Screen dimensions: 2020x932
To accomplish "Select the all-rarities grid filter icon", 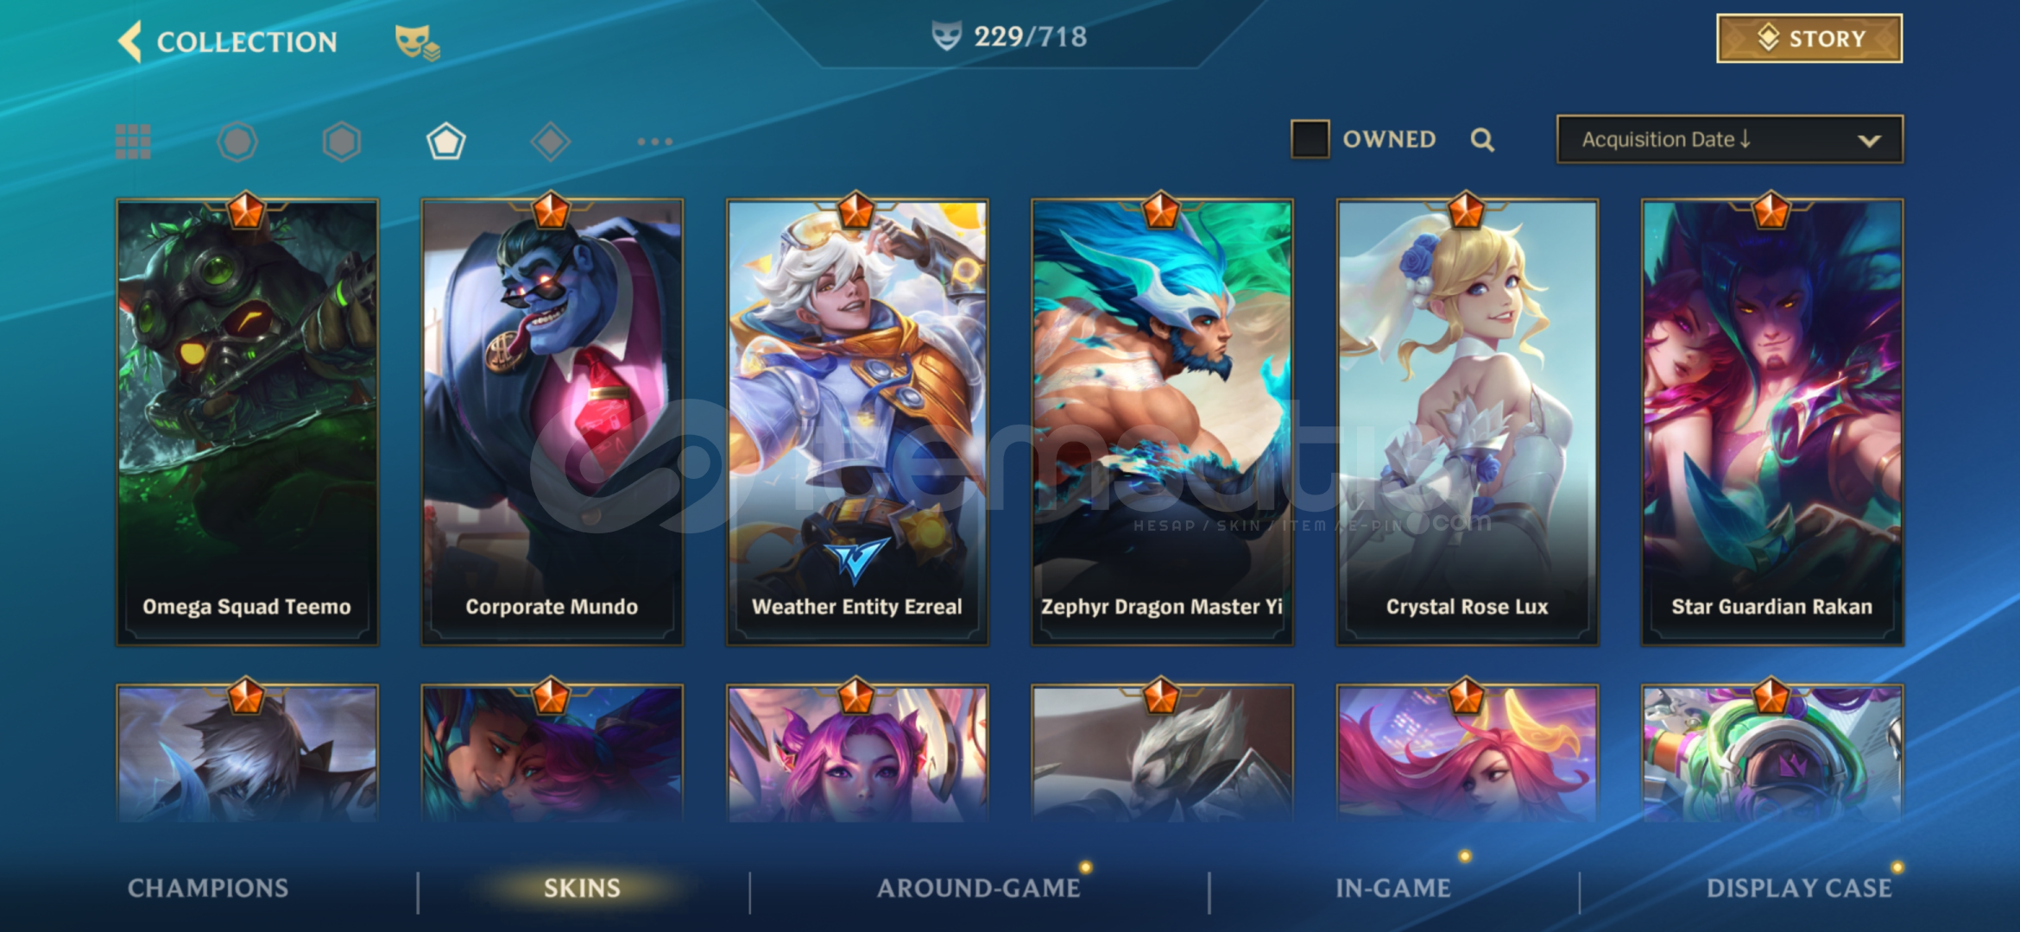I will click(133, 142).
